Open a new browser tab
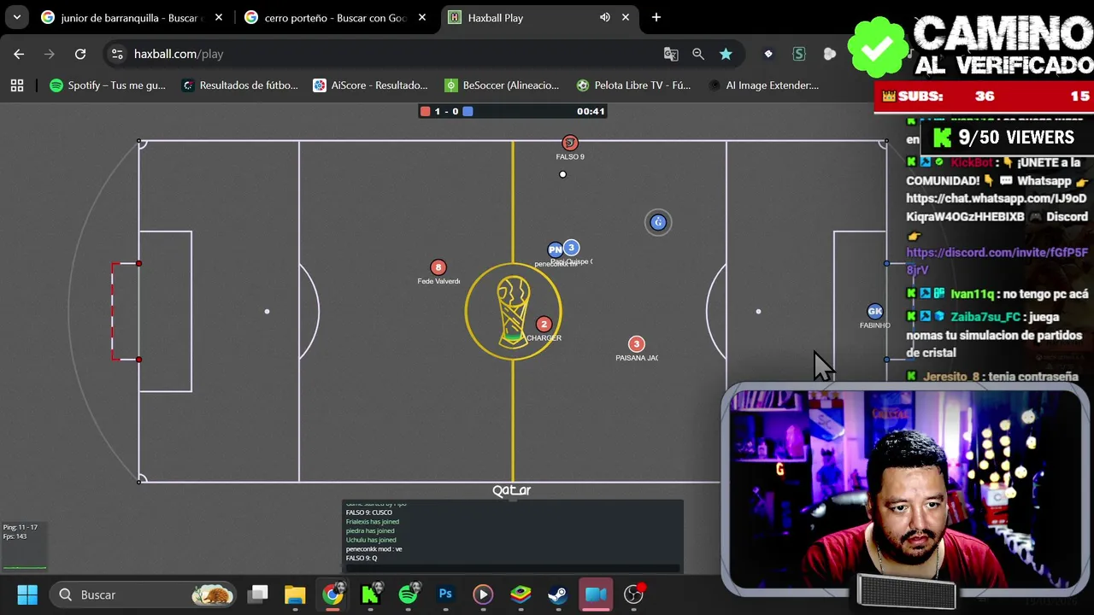1094x615 pixels. (656, 17)
